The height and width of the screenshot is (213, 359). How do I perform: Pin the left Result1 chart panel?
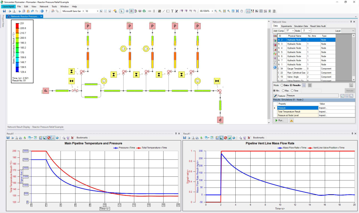[176, 133]
